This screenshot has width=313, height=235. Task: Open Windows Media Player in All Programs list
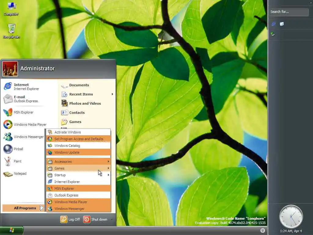(79, 202)
